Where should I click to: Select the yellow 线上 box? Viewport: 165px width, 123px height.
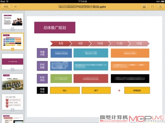(65, 91)
